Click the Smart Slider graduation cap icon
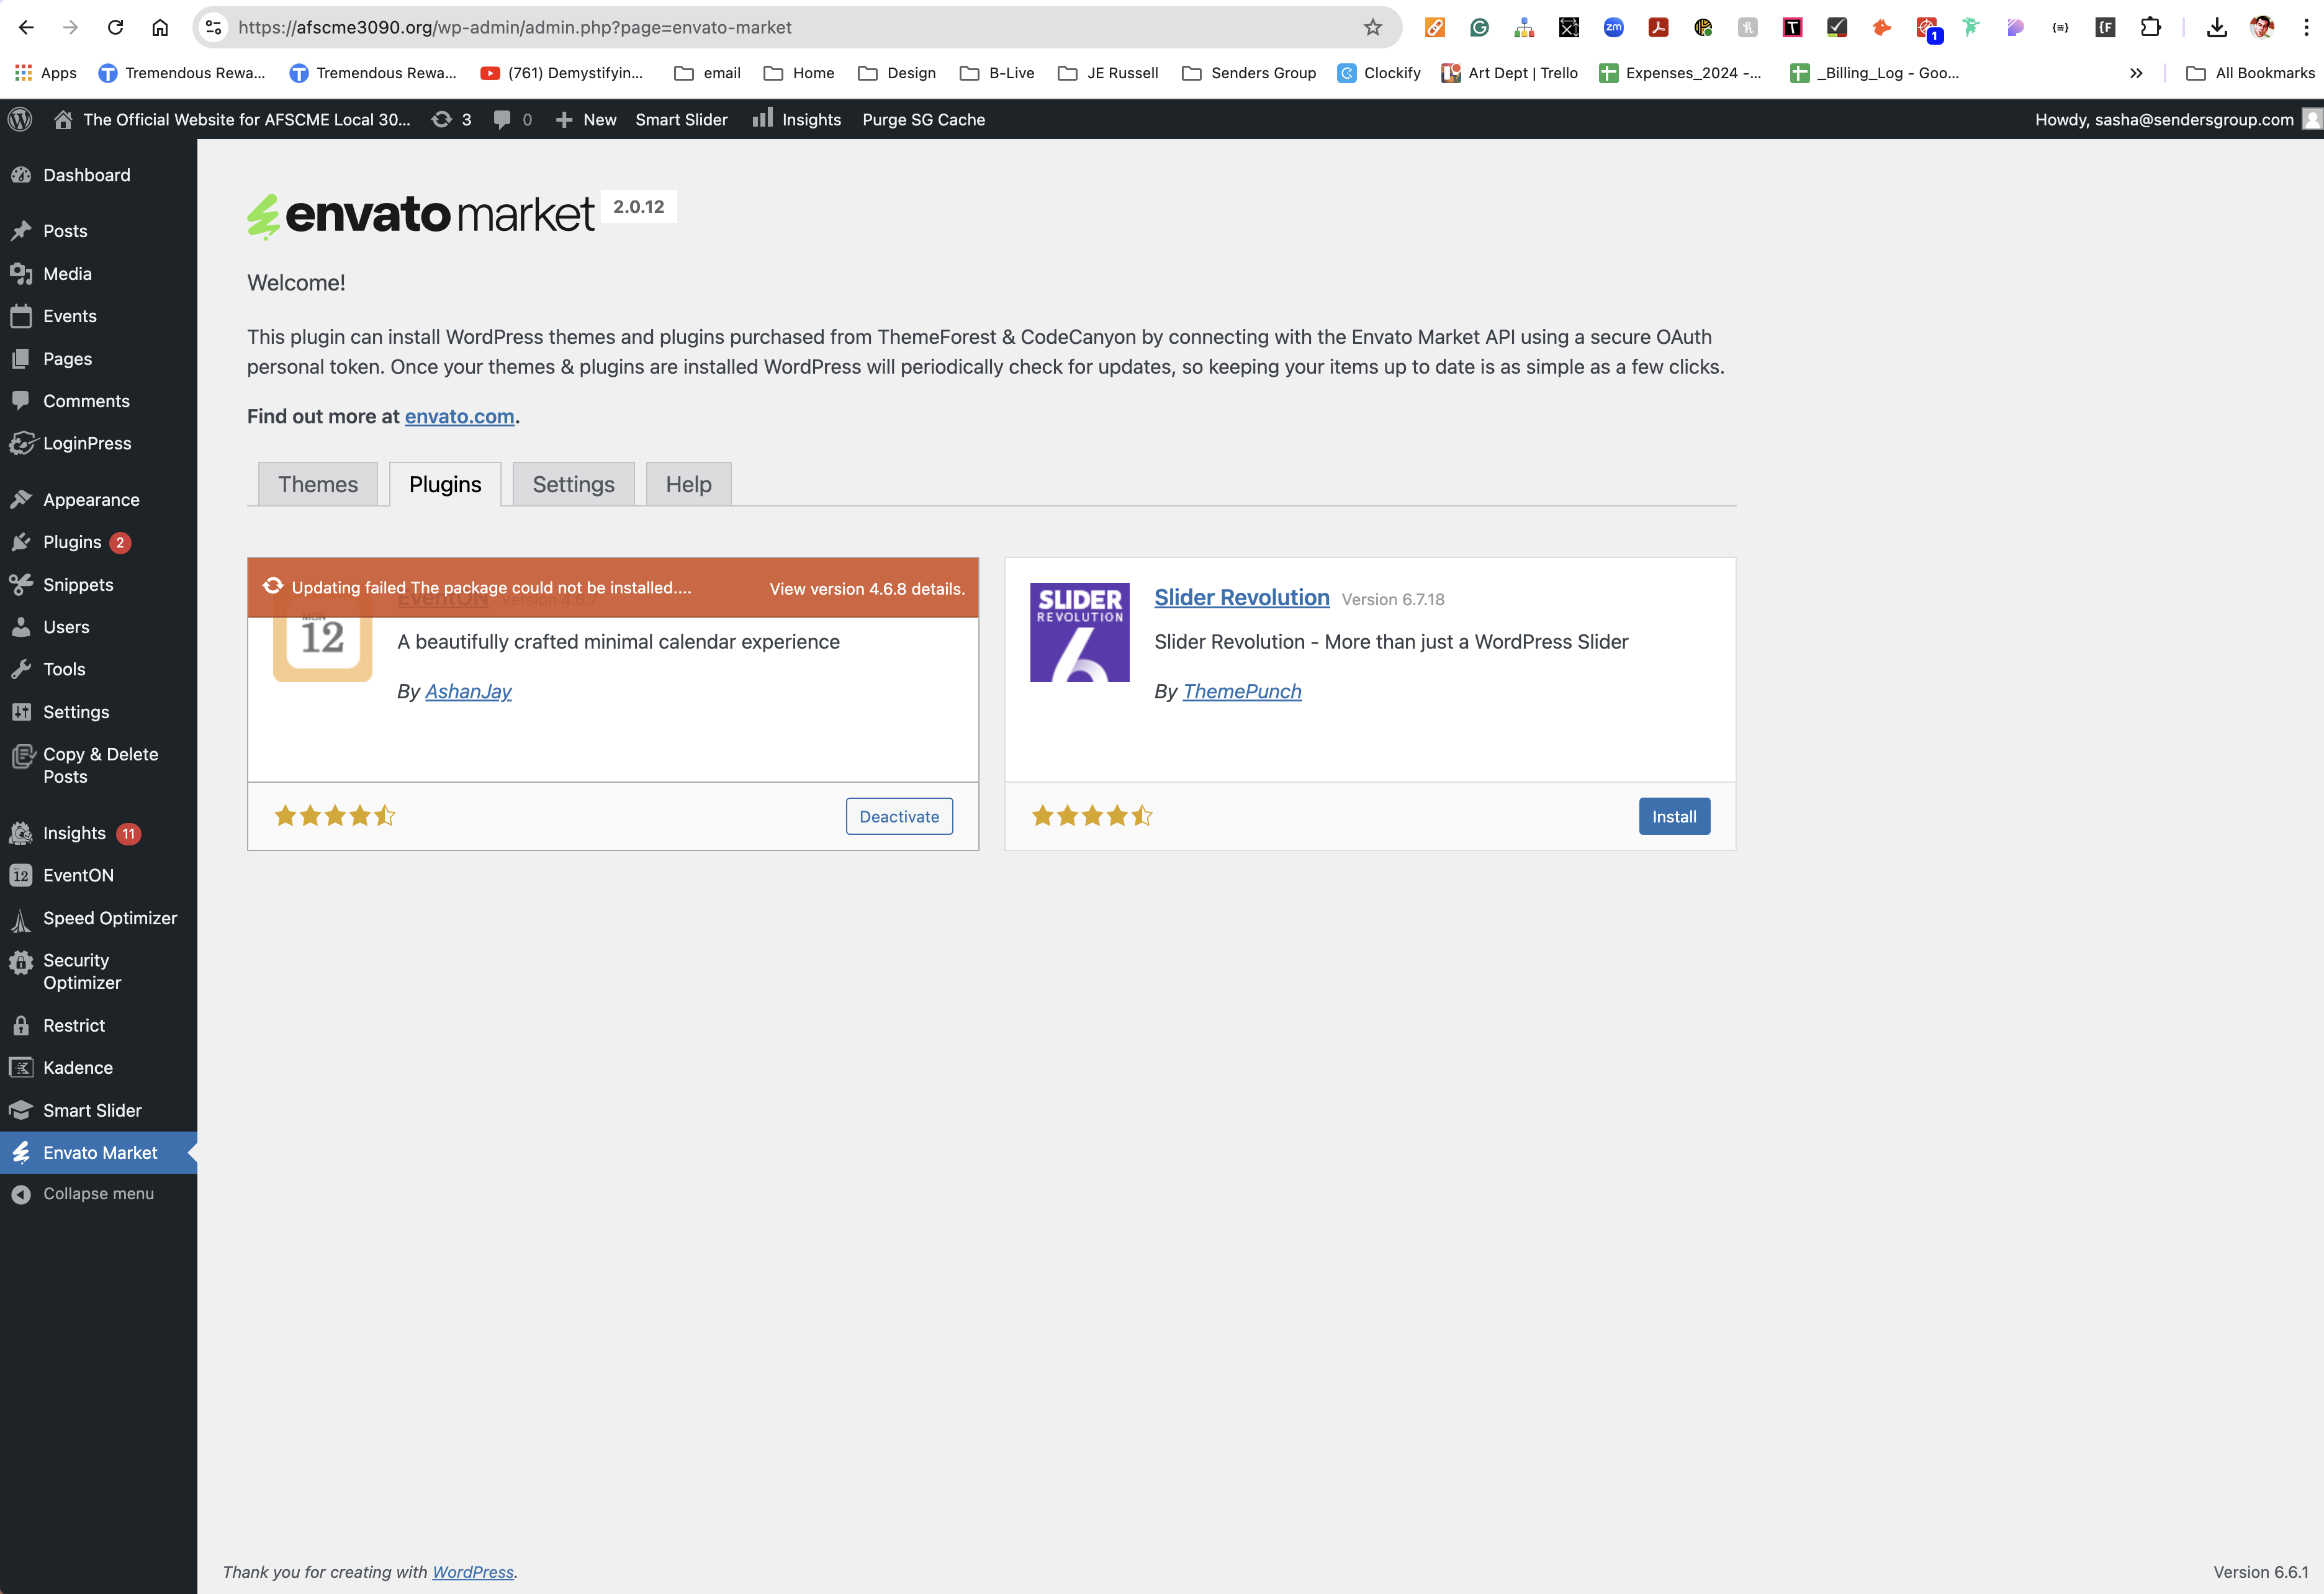The width and height of the screenshot is (2324, 1594). pos(21,1110)
